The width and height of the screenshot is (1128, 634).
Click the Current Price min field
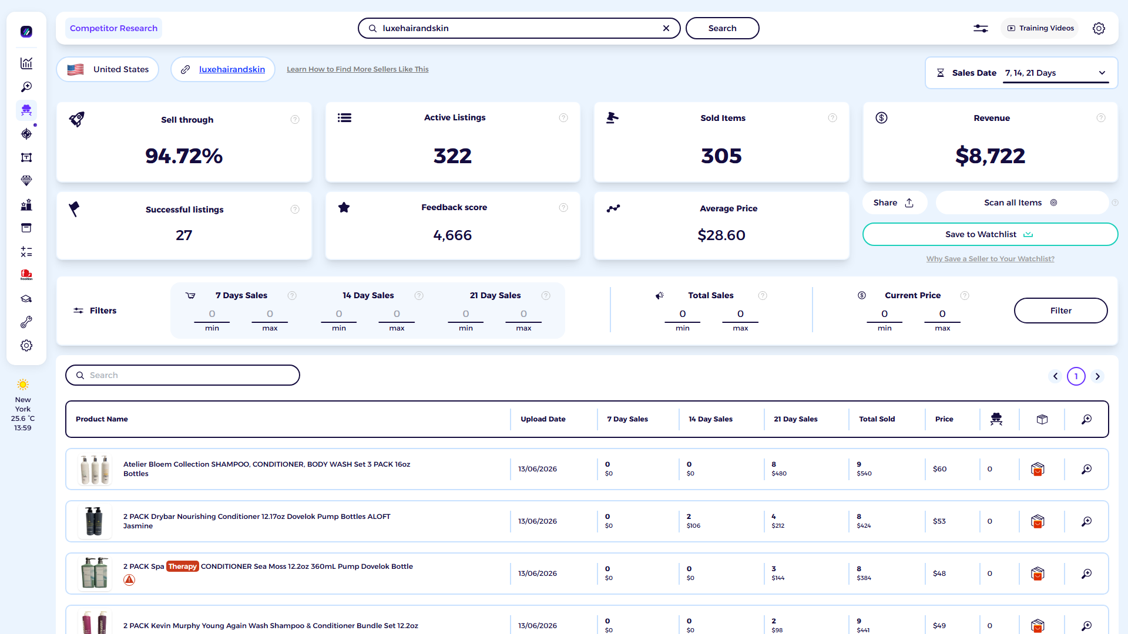point(884,315)
